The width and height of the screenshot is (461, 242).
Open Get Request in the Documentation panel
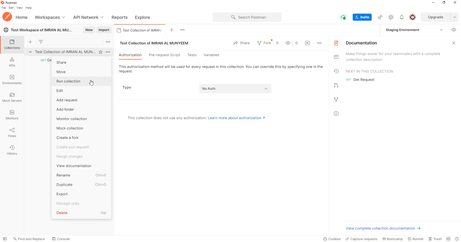pyautogui.click(x=360, y=79)
